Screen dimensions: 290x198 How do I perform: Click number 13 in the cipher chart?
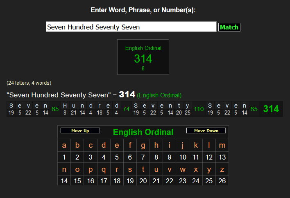point(222,157)
